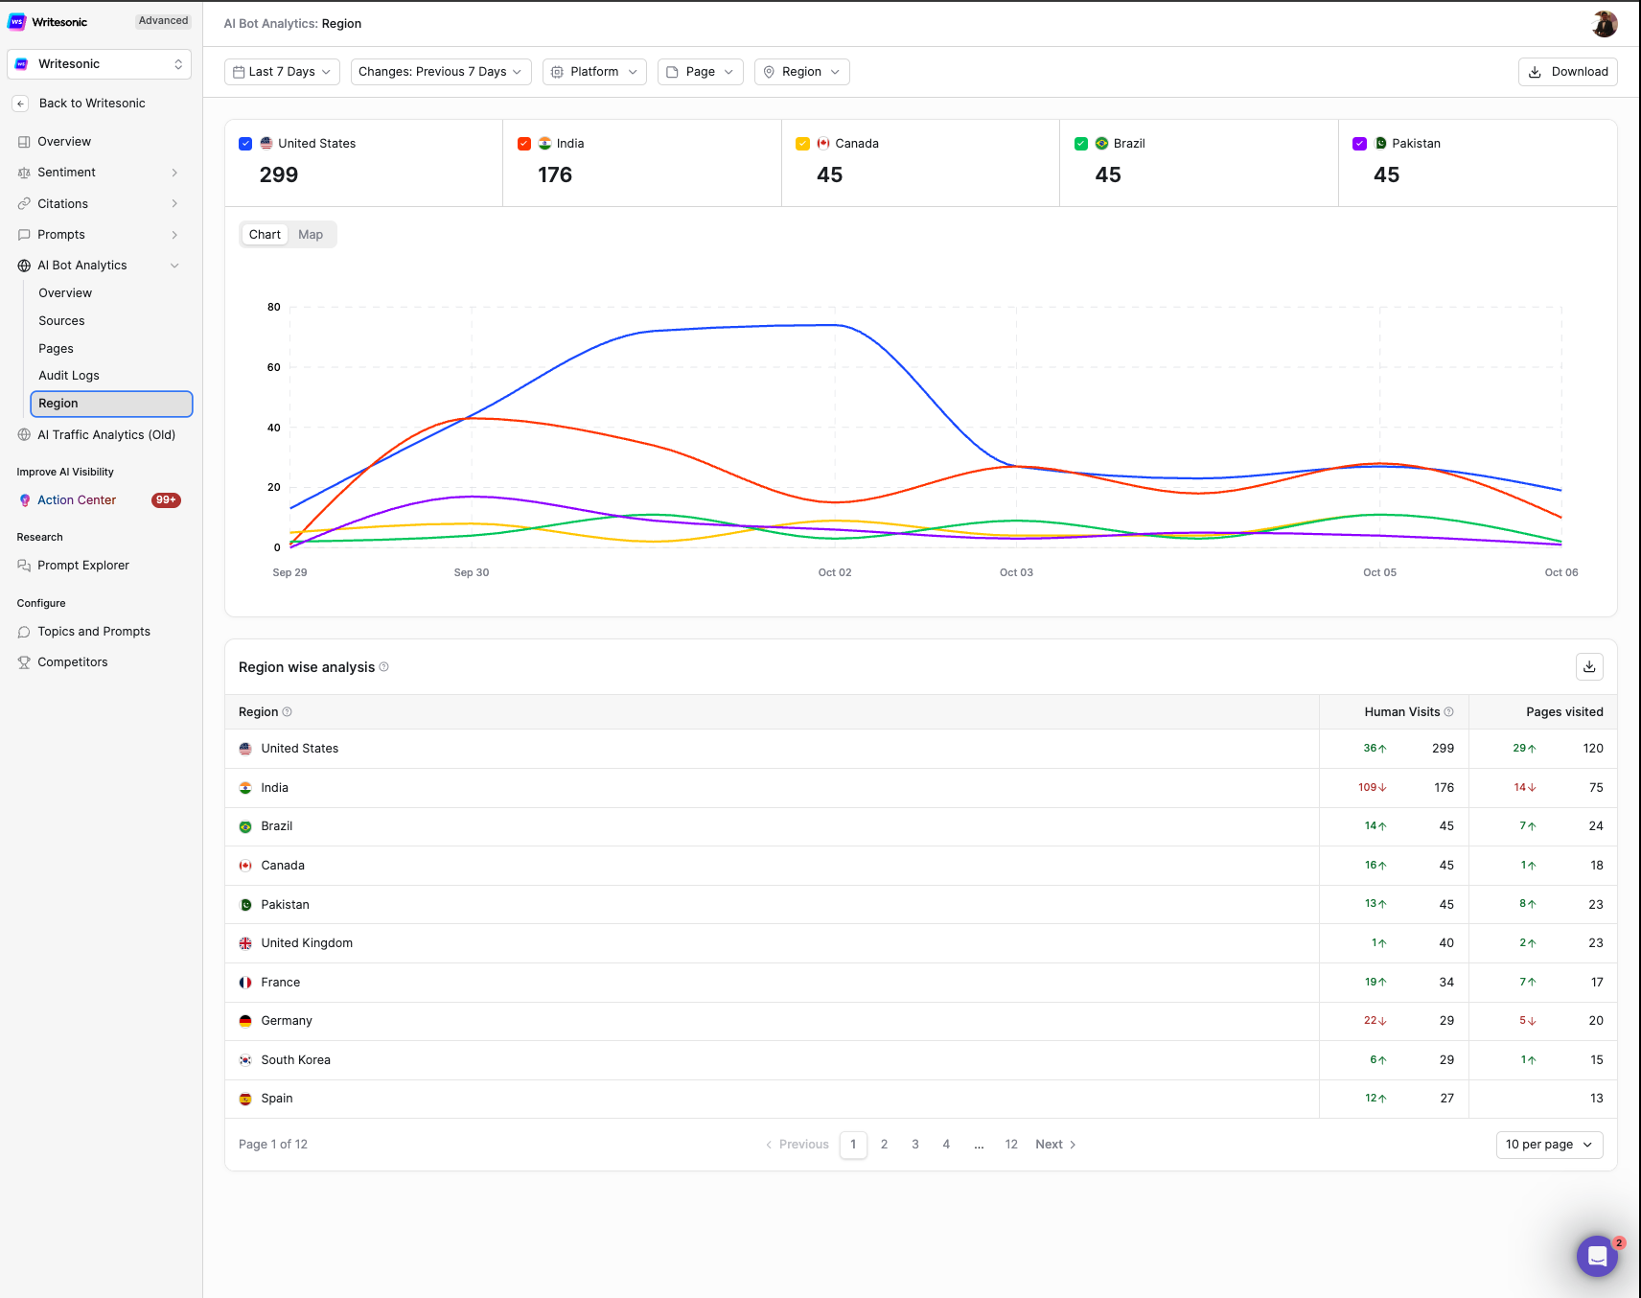The width and height of the screenshot is (1641, 1298).
Task: Go to the Next page
Action: [1055, 1145]
